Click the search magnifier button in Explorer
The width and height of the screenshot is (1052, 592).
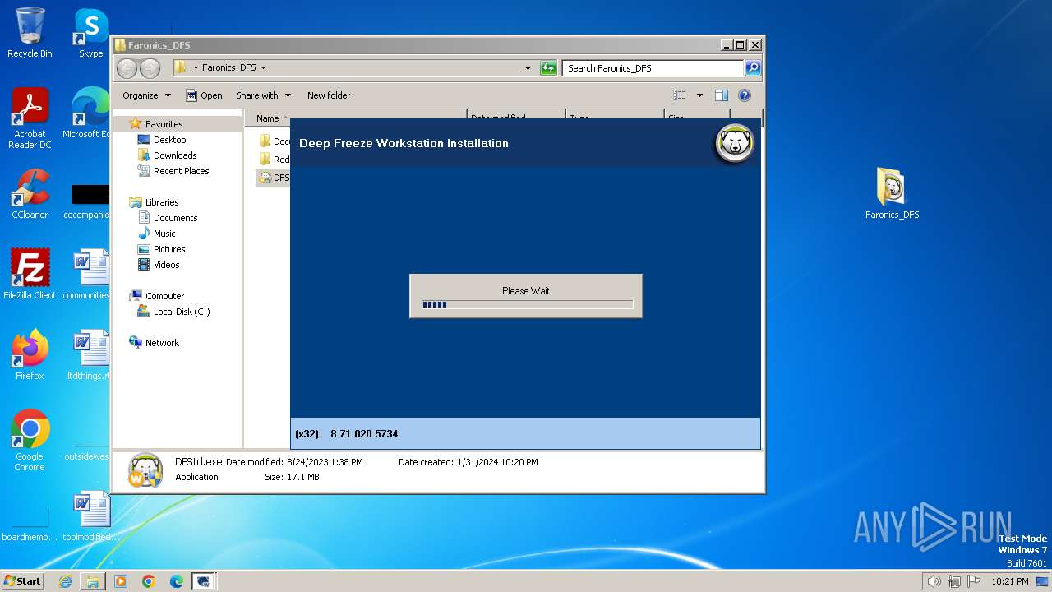[x=752, y=68]
